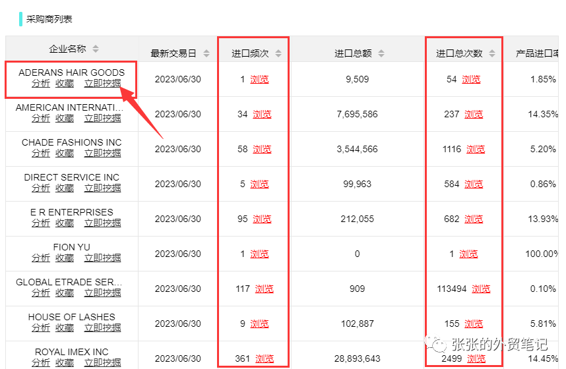Sort by 进口总额 column arrows
The height and width of the screenshot is (369, 566).
tap(381, 53)
